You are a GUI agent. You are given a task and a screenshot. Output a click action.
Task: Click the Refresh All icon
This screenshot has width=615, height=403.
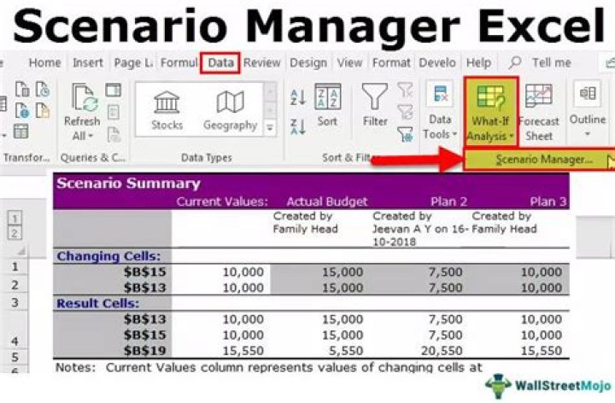tap(85, 98)
